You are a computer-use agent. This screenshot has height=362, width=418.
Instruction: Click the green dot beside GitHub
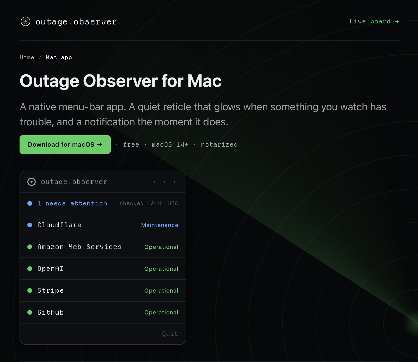pyautogui.click(x=30, y=312)
